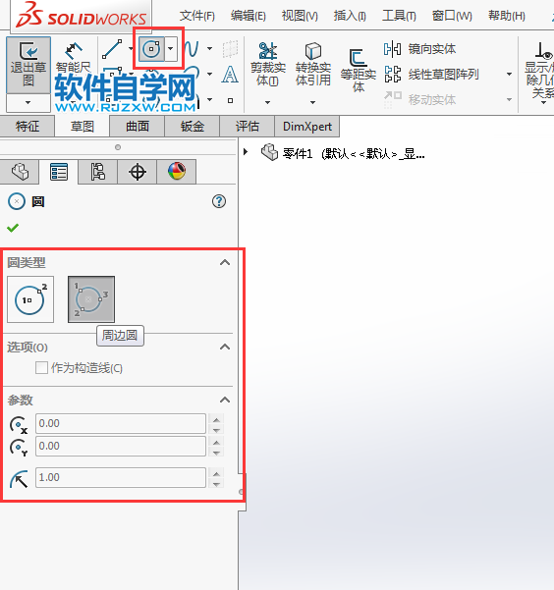
Task: Open the Trim Entities dropdown arrow
Action: (x=267, y=102)
